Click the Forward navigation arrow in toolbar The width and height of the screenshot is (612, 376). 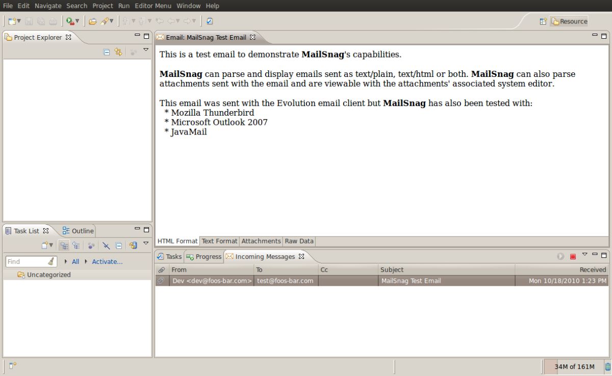tap(187, 21)
